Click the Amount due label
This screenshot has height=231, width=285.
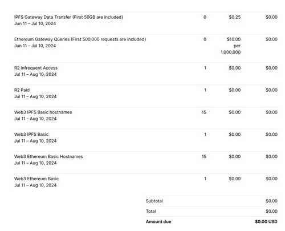[158, 222]
